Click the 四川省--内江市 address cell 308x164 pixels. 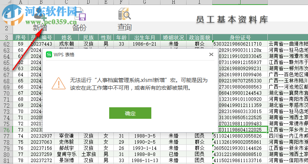tap(288, 136)
